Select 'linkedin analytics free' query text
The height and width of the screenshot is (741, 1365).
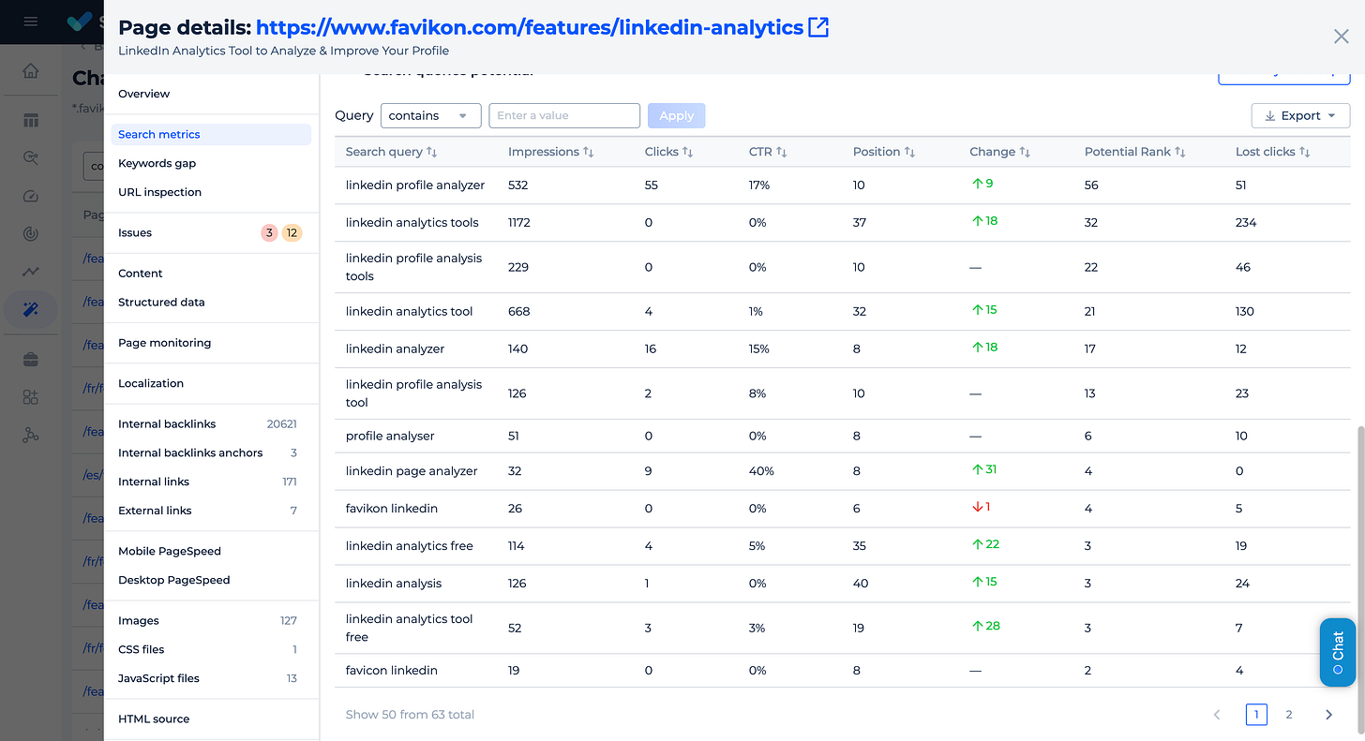[x=409, y=546]
